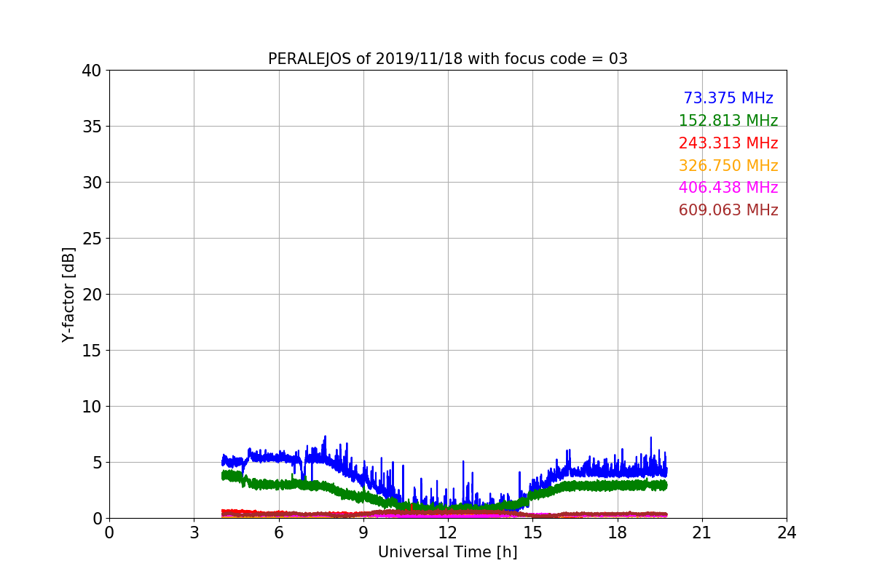Click the y-axis tick label 20

click(92, 295)
